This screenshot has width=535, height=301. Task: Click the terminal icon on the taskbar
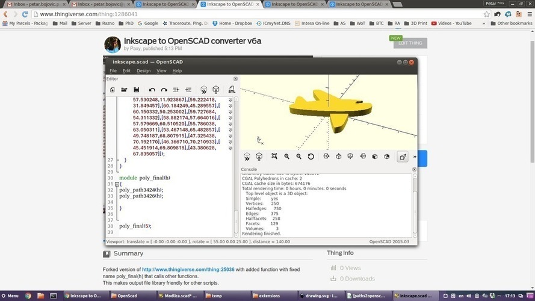coord(53,296)
